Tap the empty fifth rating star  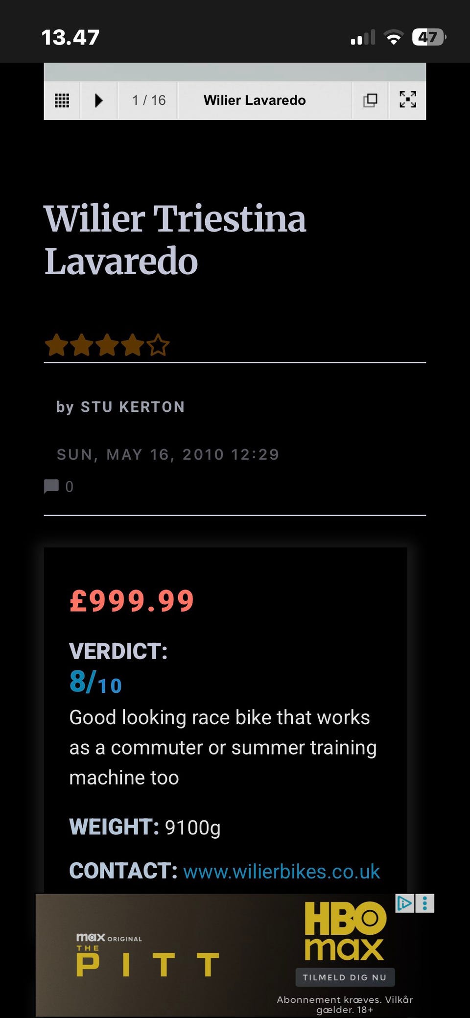(158, 345)
